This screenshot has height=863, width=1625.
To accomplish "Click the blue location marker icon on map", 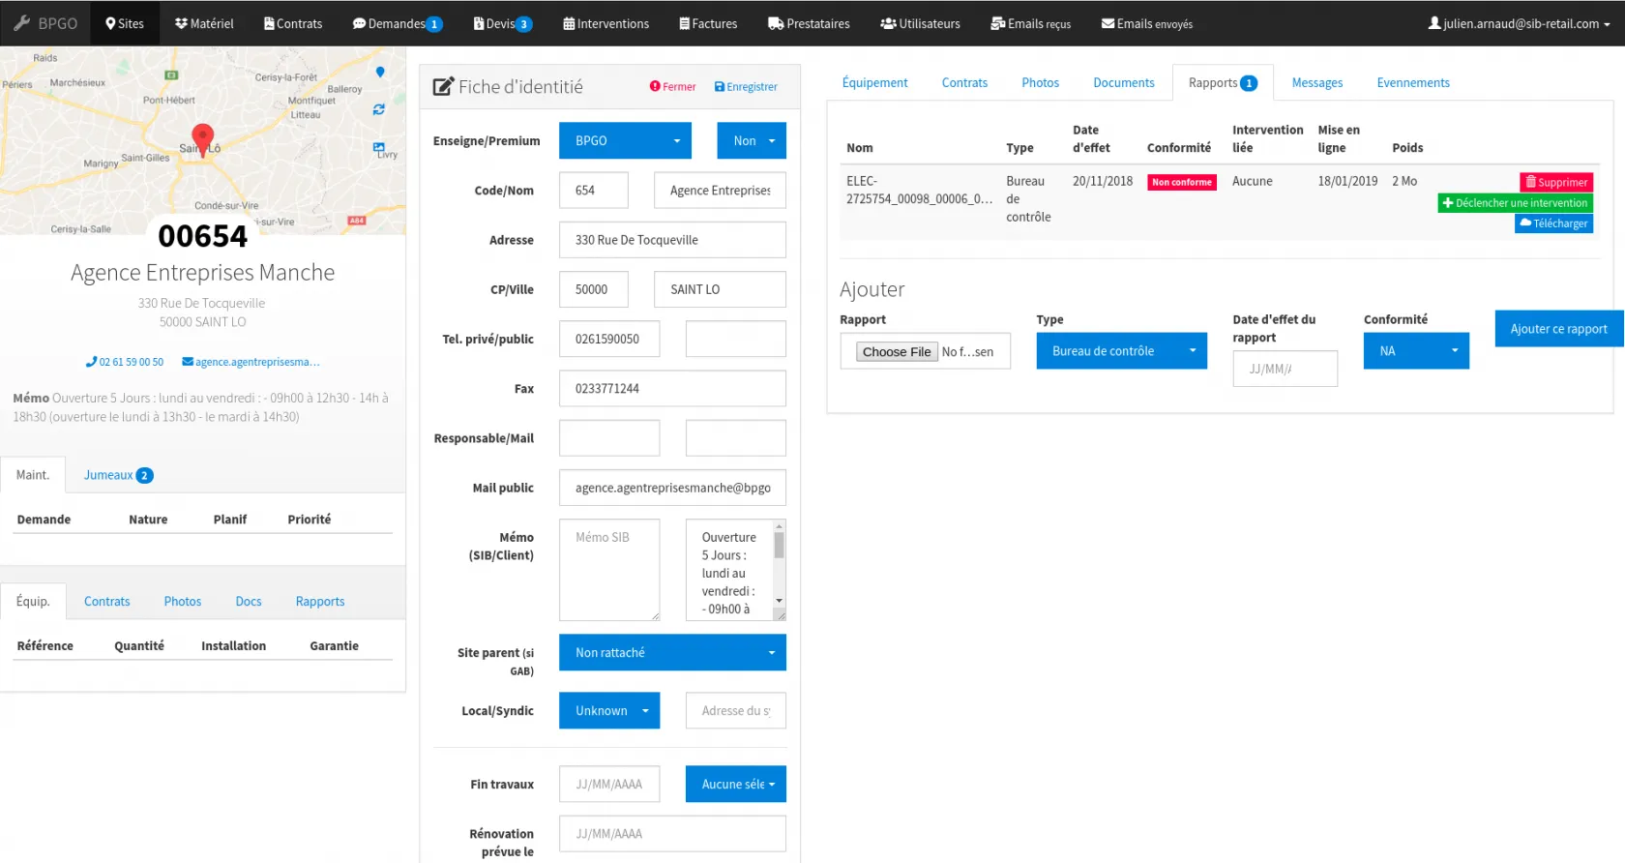I will (x=380, y=72).
